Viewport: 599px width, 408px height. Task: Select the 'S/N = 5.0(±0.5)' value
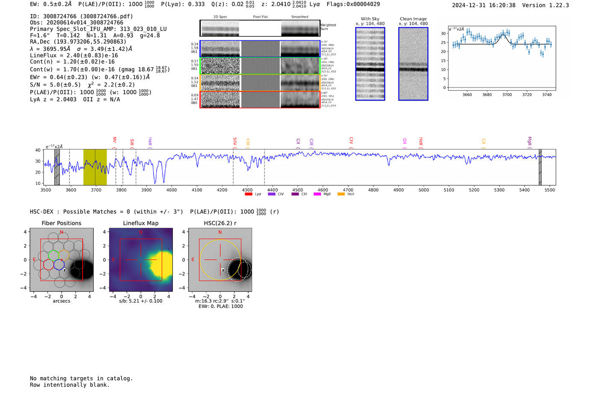click(x=55, y=85)
